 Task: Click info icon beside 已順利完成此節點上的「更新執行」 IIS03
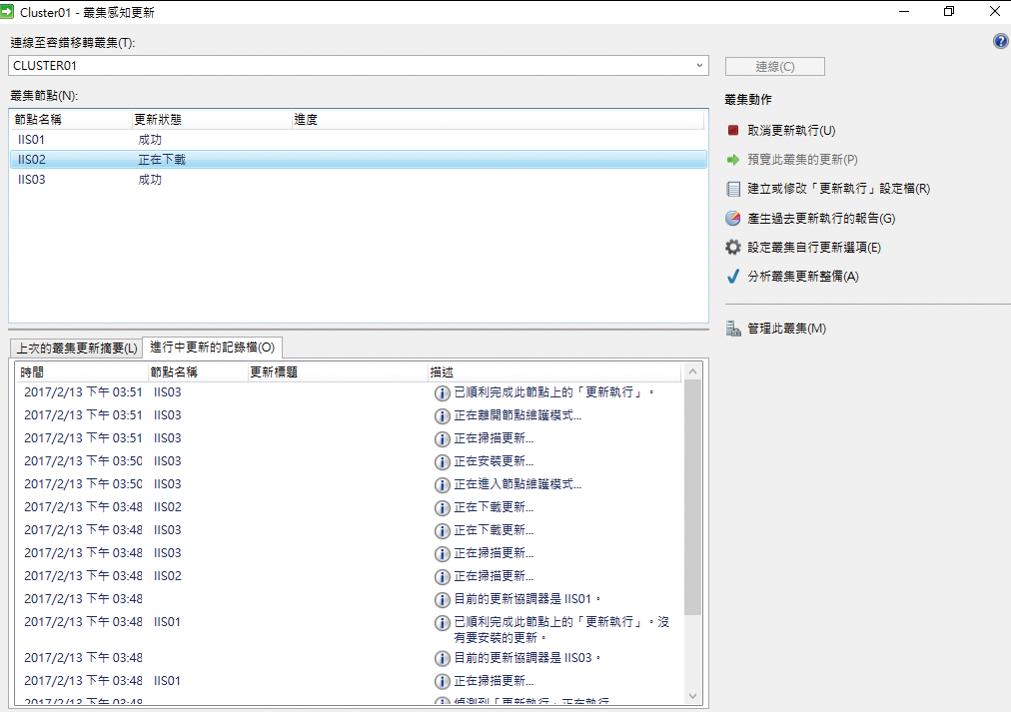coord(442,393)
